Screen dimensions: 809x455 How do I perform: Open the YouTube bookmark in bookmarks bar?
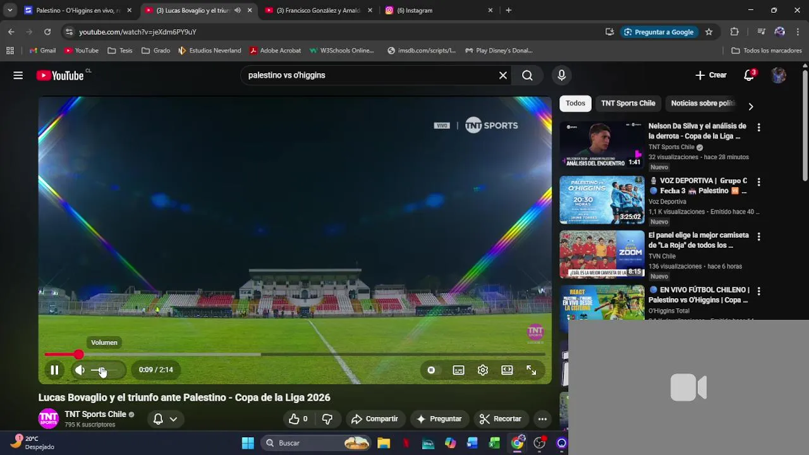pyautogui.click(x=82, y=51)
